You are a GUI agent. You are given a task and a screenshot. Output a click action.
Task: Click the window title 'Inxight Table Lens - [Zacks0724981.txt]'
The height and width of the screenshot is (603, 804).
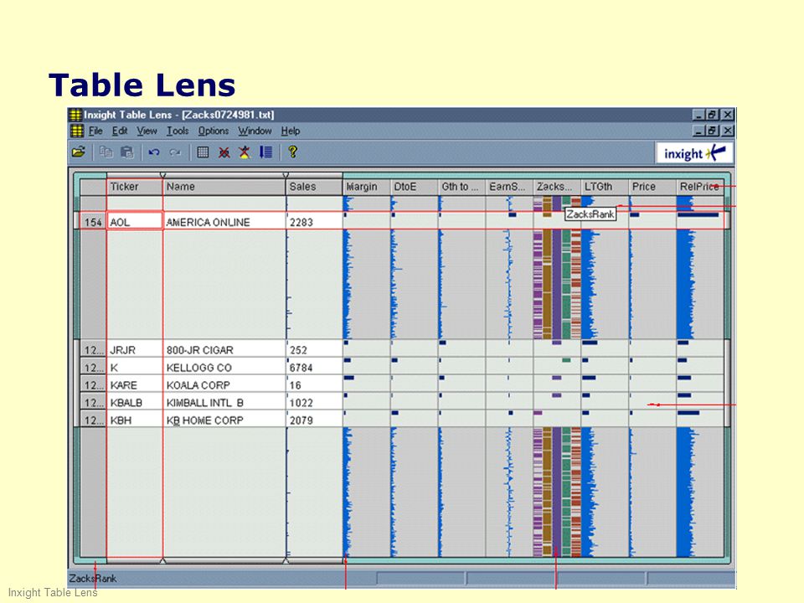pyautogui.click(x=179, y=115)
